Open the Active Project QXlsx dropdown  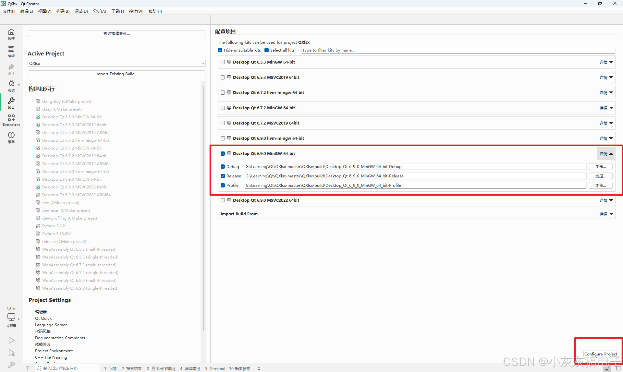(116, 64)
